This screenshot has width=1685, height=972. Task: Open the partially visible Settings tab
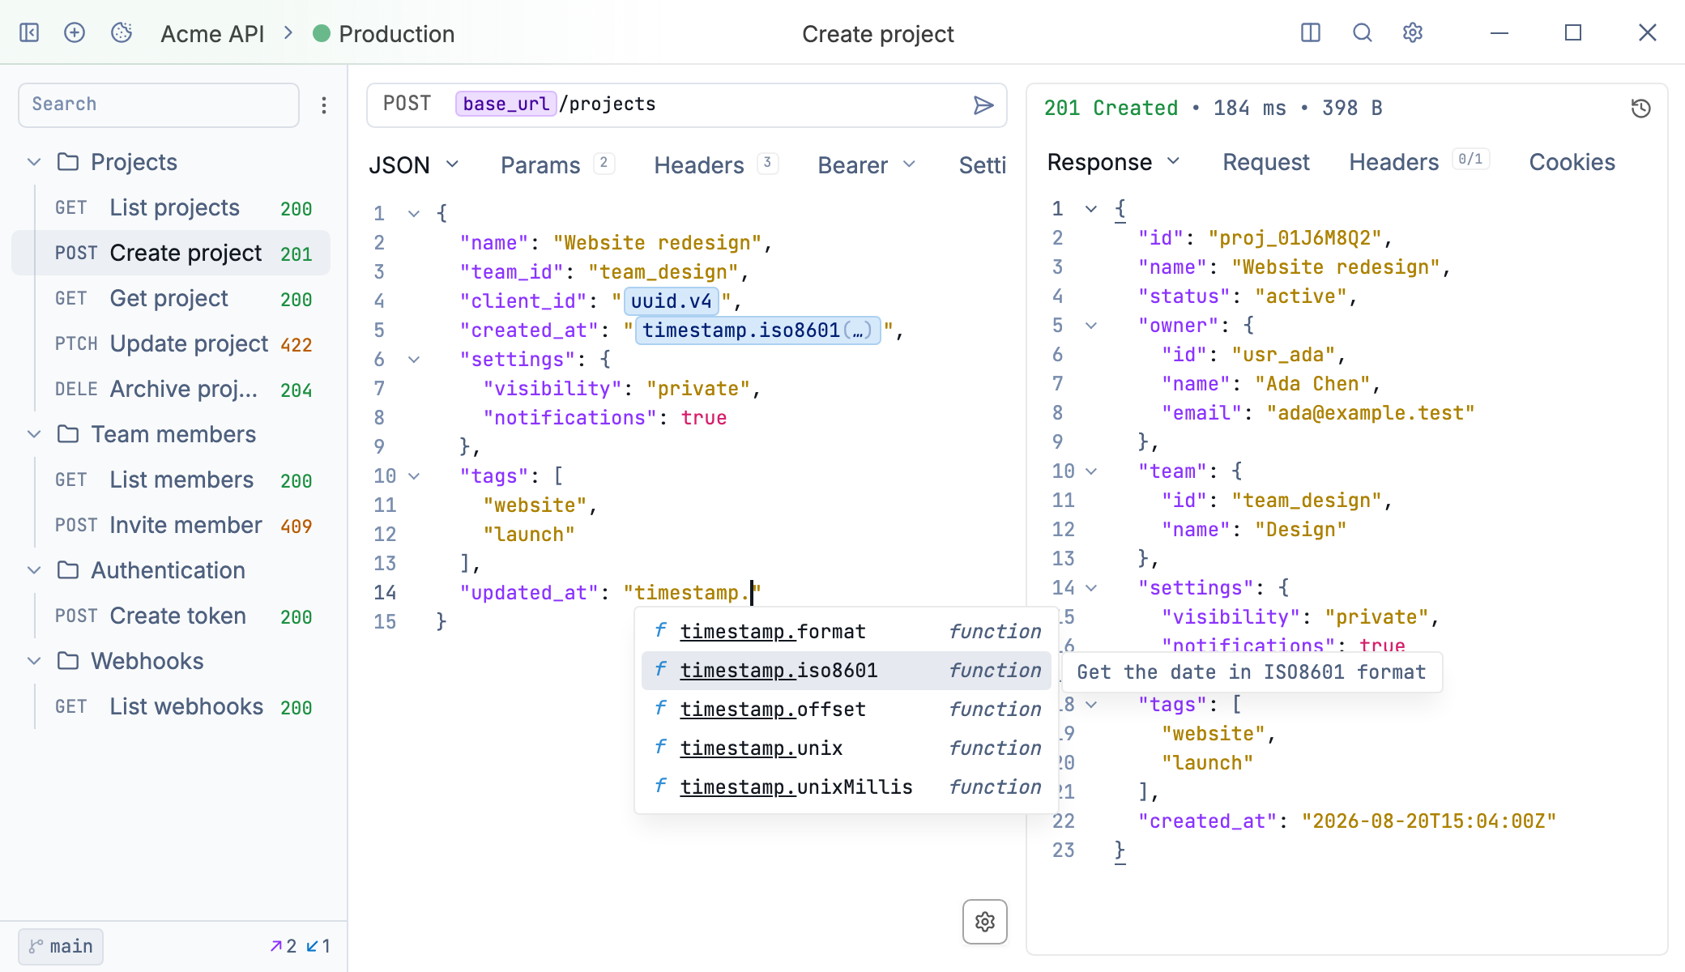pos(983,165)
